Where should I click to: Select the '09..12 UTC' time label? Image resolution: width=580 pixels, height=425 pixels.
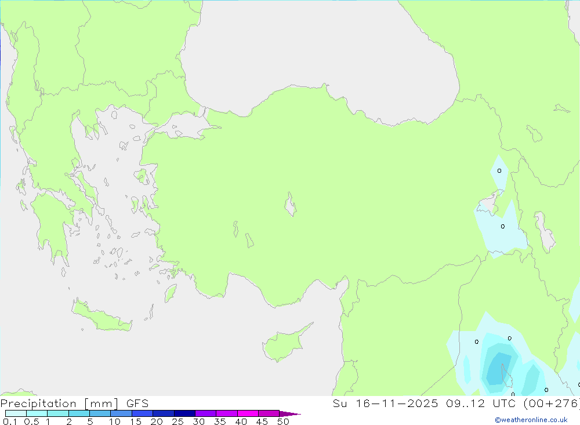point(481,403)
